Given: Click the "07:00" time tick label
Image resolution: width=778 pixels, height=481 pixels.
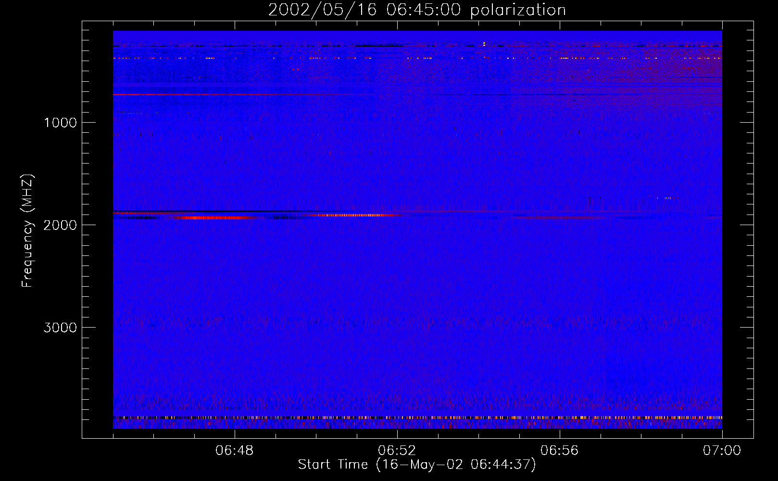Looking at the screenshot, I should (722, 451).
